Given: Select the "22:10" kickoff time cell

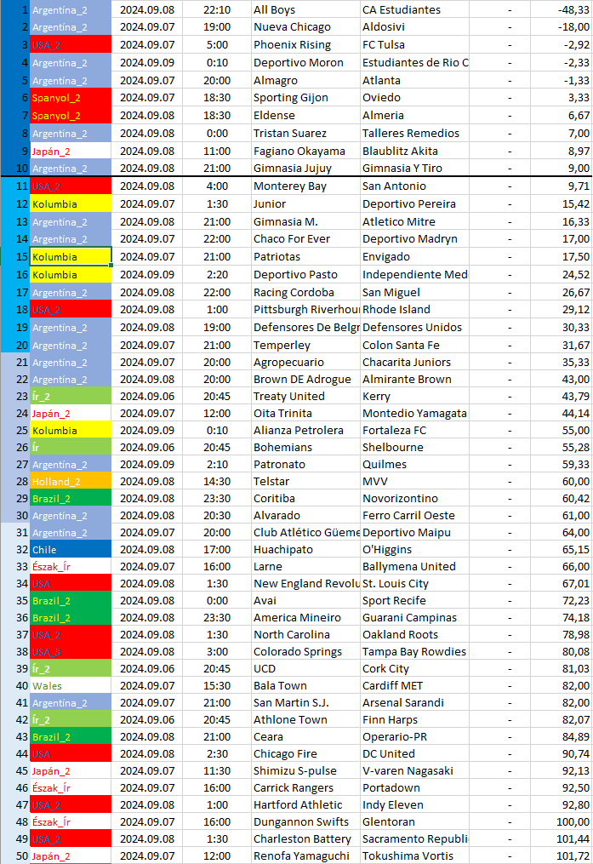Looking at the screenshot, I should coord(217,9).
